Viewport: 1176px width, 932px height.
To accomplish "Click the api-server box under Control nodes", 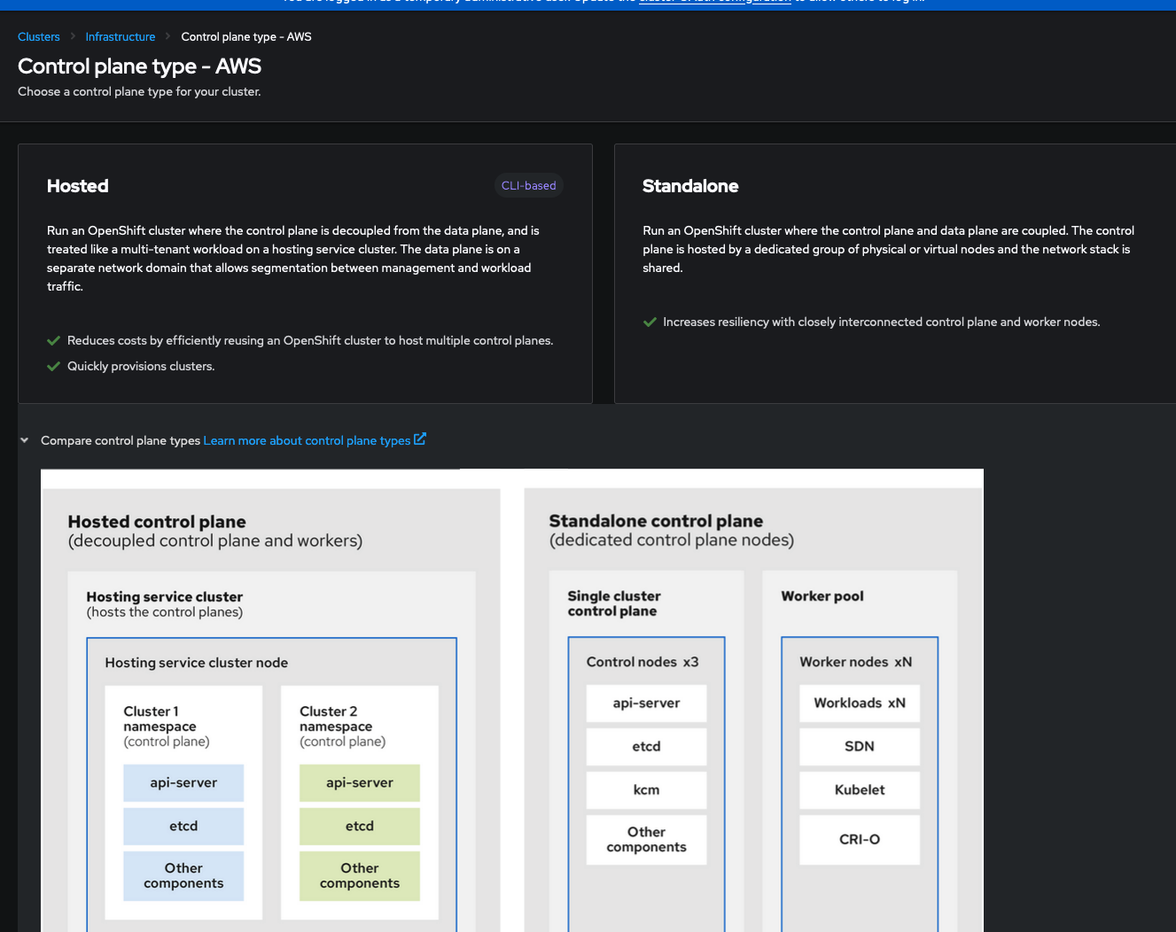I will (x=647, y=703).
